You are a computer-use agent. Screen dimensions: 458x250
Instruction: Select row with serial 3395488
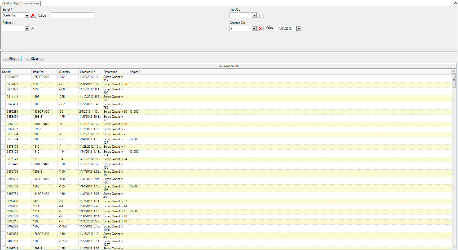point(226,201)
